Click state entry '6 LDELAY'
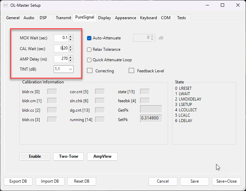246x191 pixels. tap(183, 120)
